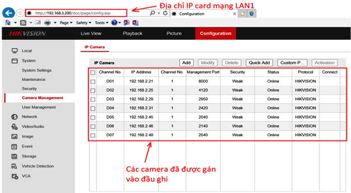Click the Network globe icon
This screenshot has height=193, width=351.
14,117
